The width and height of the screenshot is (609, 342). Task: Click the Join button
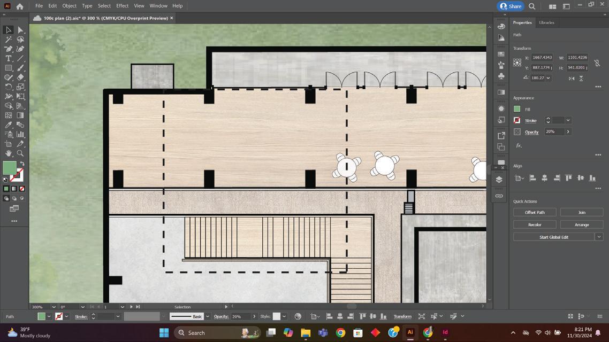(x=581, y=213)
